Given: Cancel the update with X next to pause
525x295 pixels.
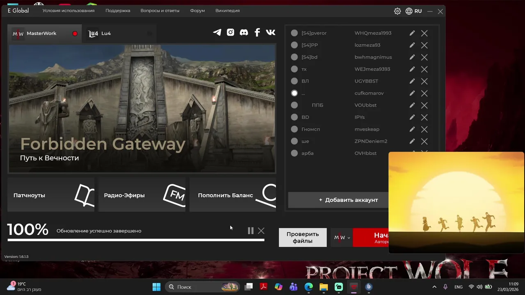Looking at the screenshot, I should pos(261,231).
